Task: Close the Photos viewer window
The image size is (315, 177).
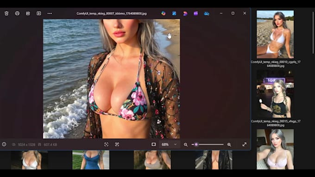Action: (245, 13)
